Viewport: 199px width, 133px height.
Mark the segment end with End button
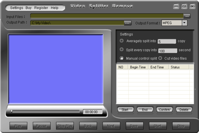click(x=145, y=110)
